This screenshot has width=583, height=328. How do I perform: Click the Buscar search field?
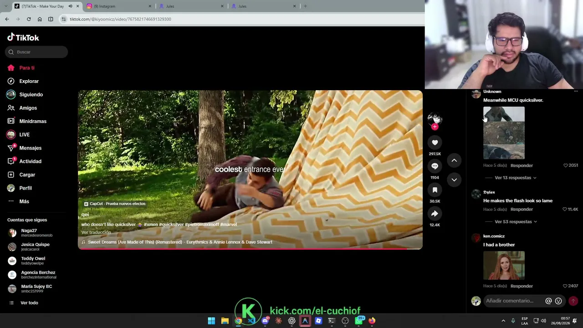coord(36,52)
